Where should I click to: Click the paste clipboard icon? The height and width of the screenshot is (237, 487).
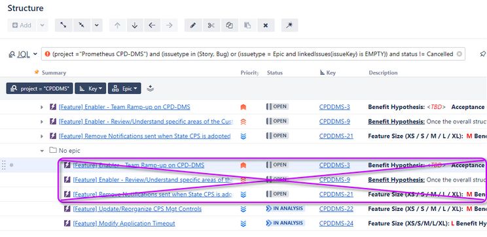pyautogui.click(x=247, y=25)
